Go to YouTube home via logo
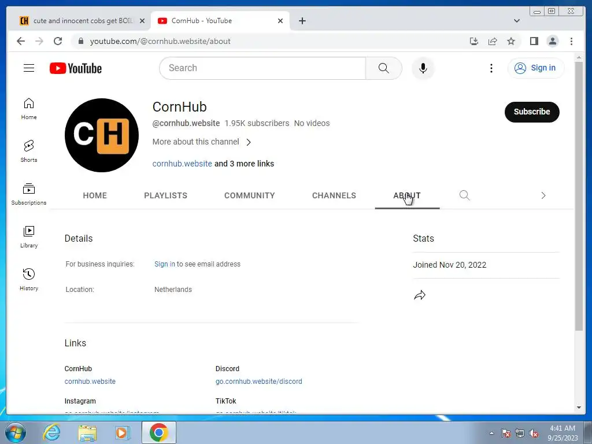This screenshot has height=444, width=592. [76, 68]
